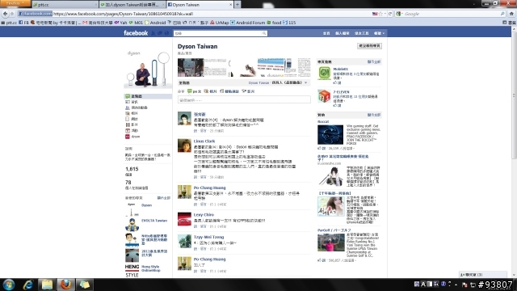Bookmark this page with the star icon
This screenshot has height=291, width=517.
pyautogui.click(x=380, y=14)
